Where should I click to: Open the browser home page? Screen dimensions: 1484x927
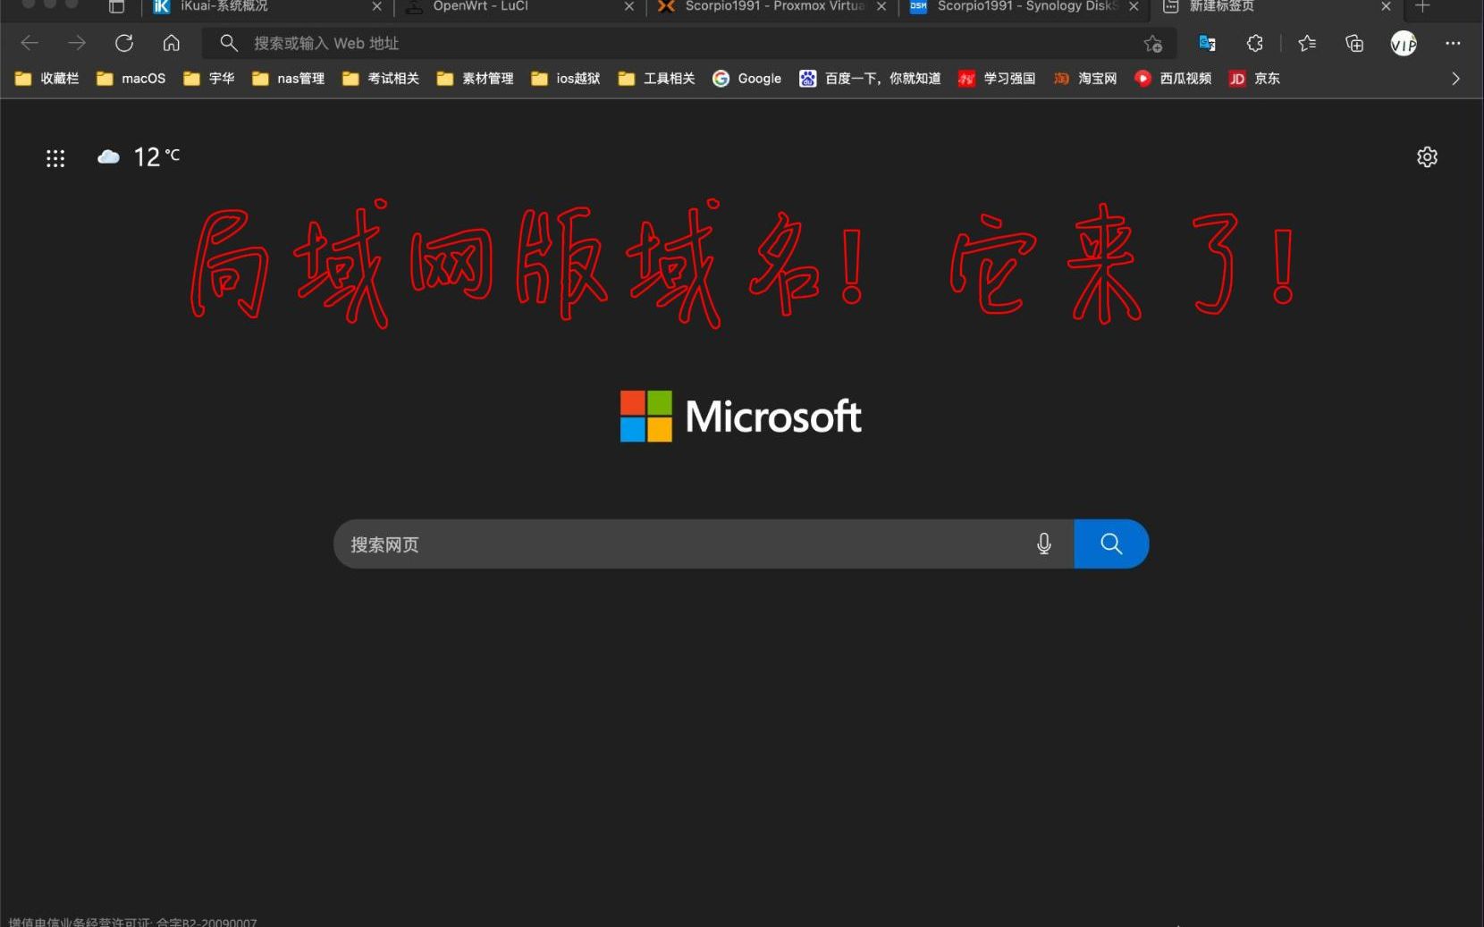(172, 43)
